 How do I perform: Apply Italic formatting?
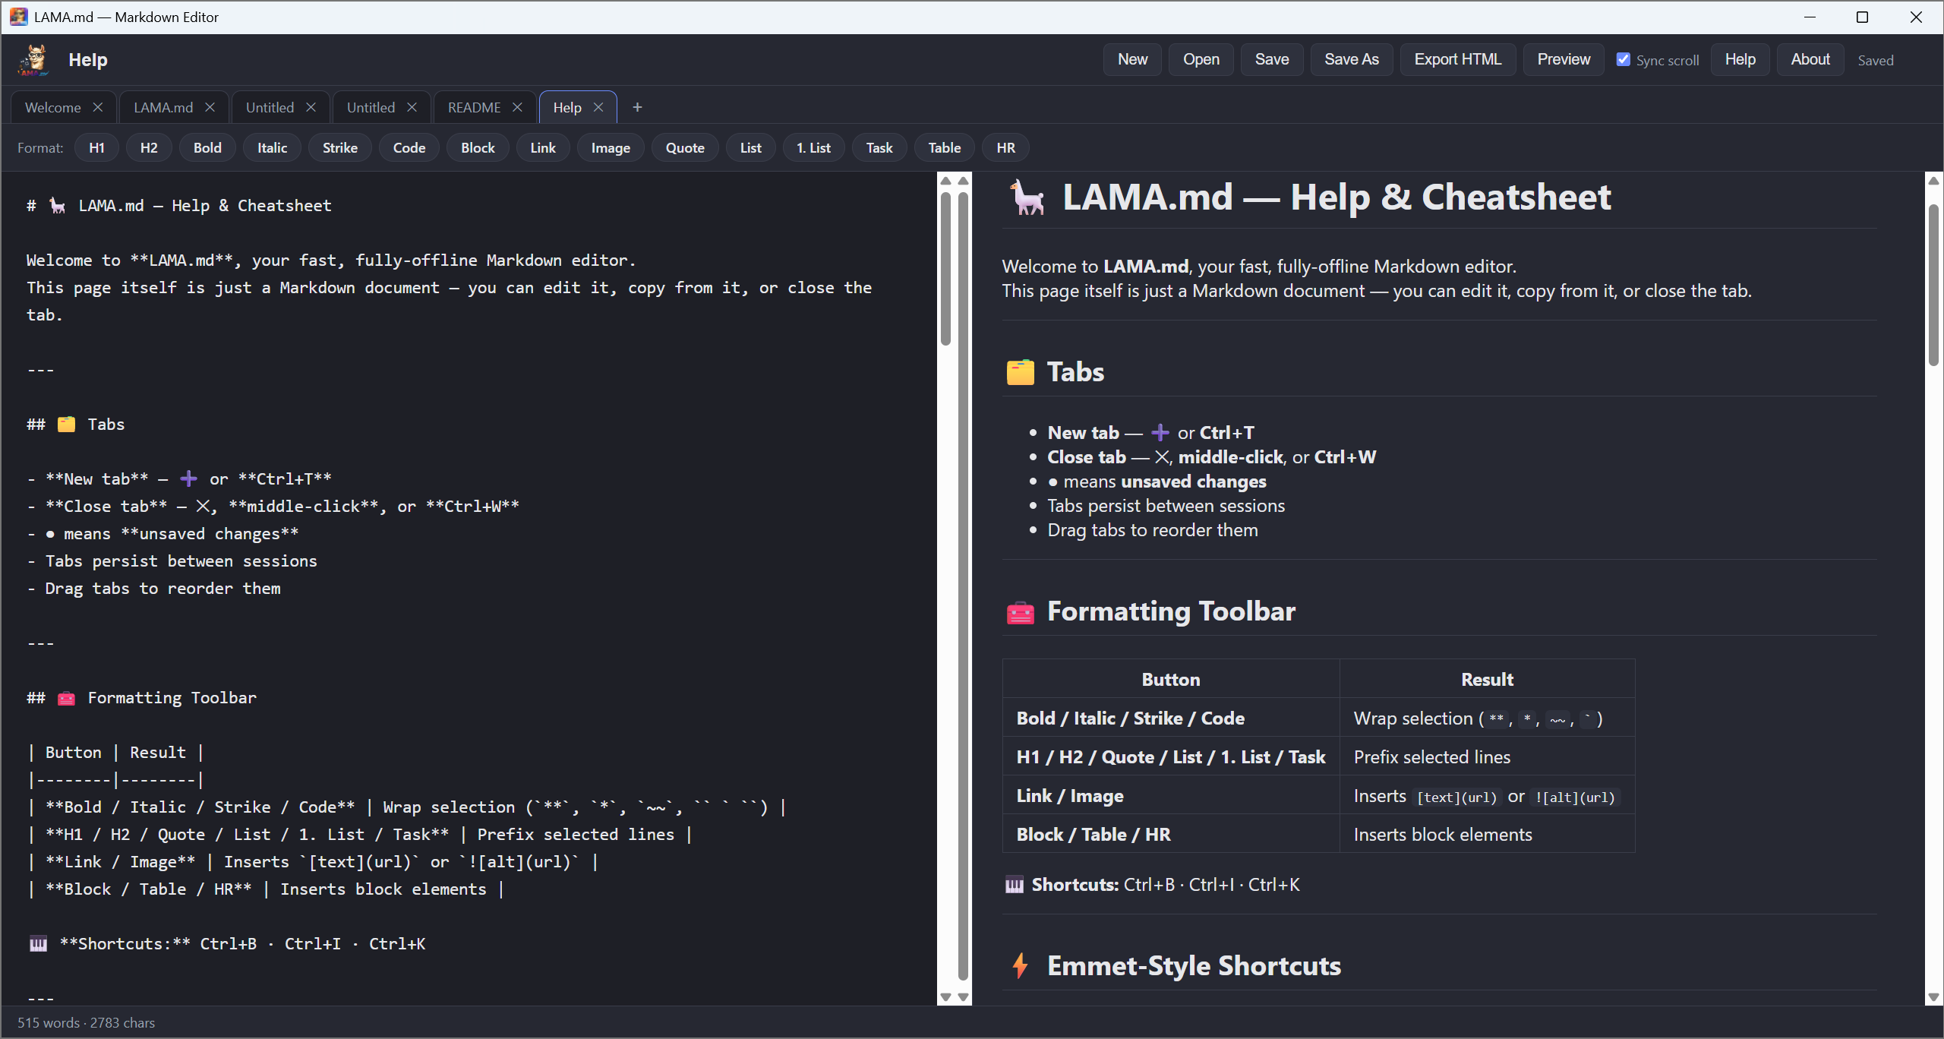click(x=272, y=148)
